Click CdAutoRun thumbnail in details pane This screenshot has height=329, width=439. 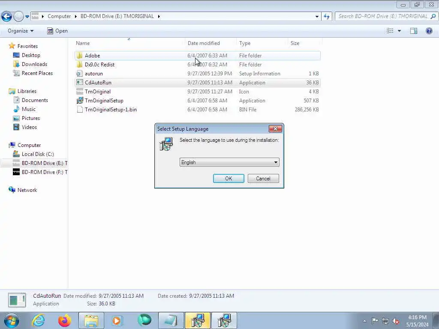click(17, 300)
